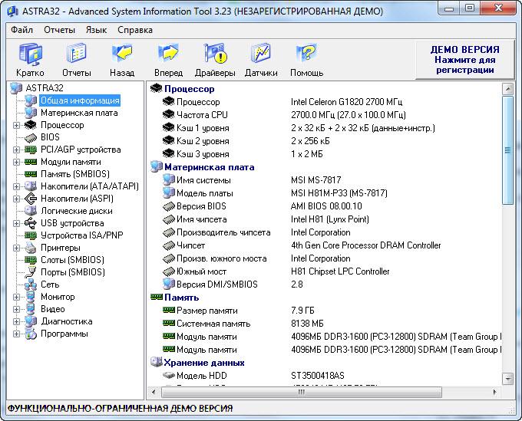Viewport: 522px width, 421px height.
Task: Click the PCI/AGP устройства card icon
Action: 30,150
